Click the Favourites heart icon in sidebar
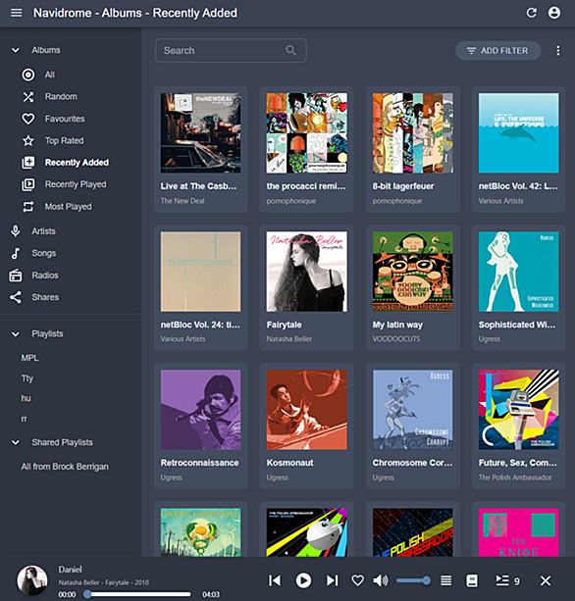Image resolution: width=575 pixels, height=601 pixels. (x=28, y=119)
